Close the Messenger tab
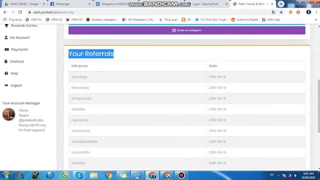 (x=89, y=4)
